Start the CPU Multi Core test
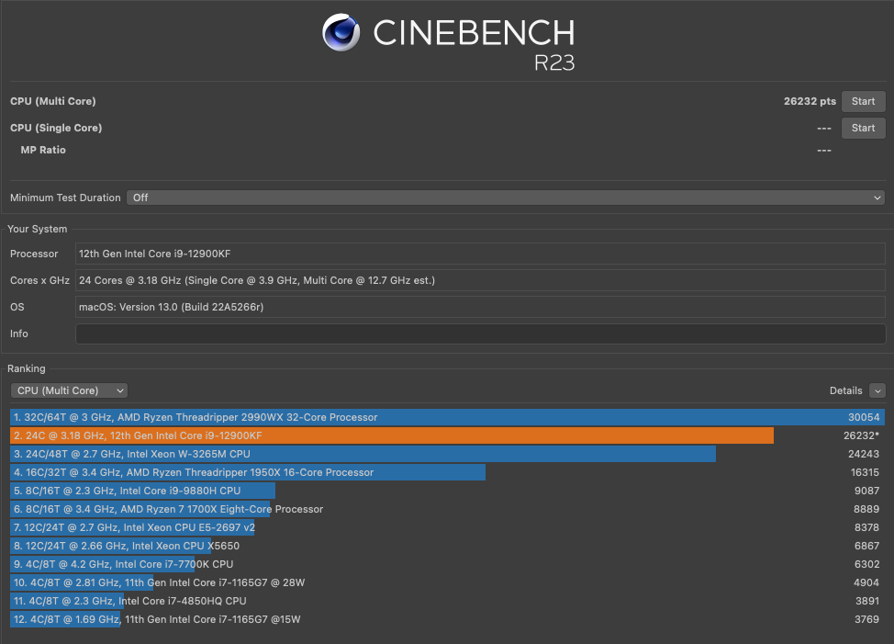The width and height of the screenshot is (894, 644). [x=863, y=101]
